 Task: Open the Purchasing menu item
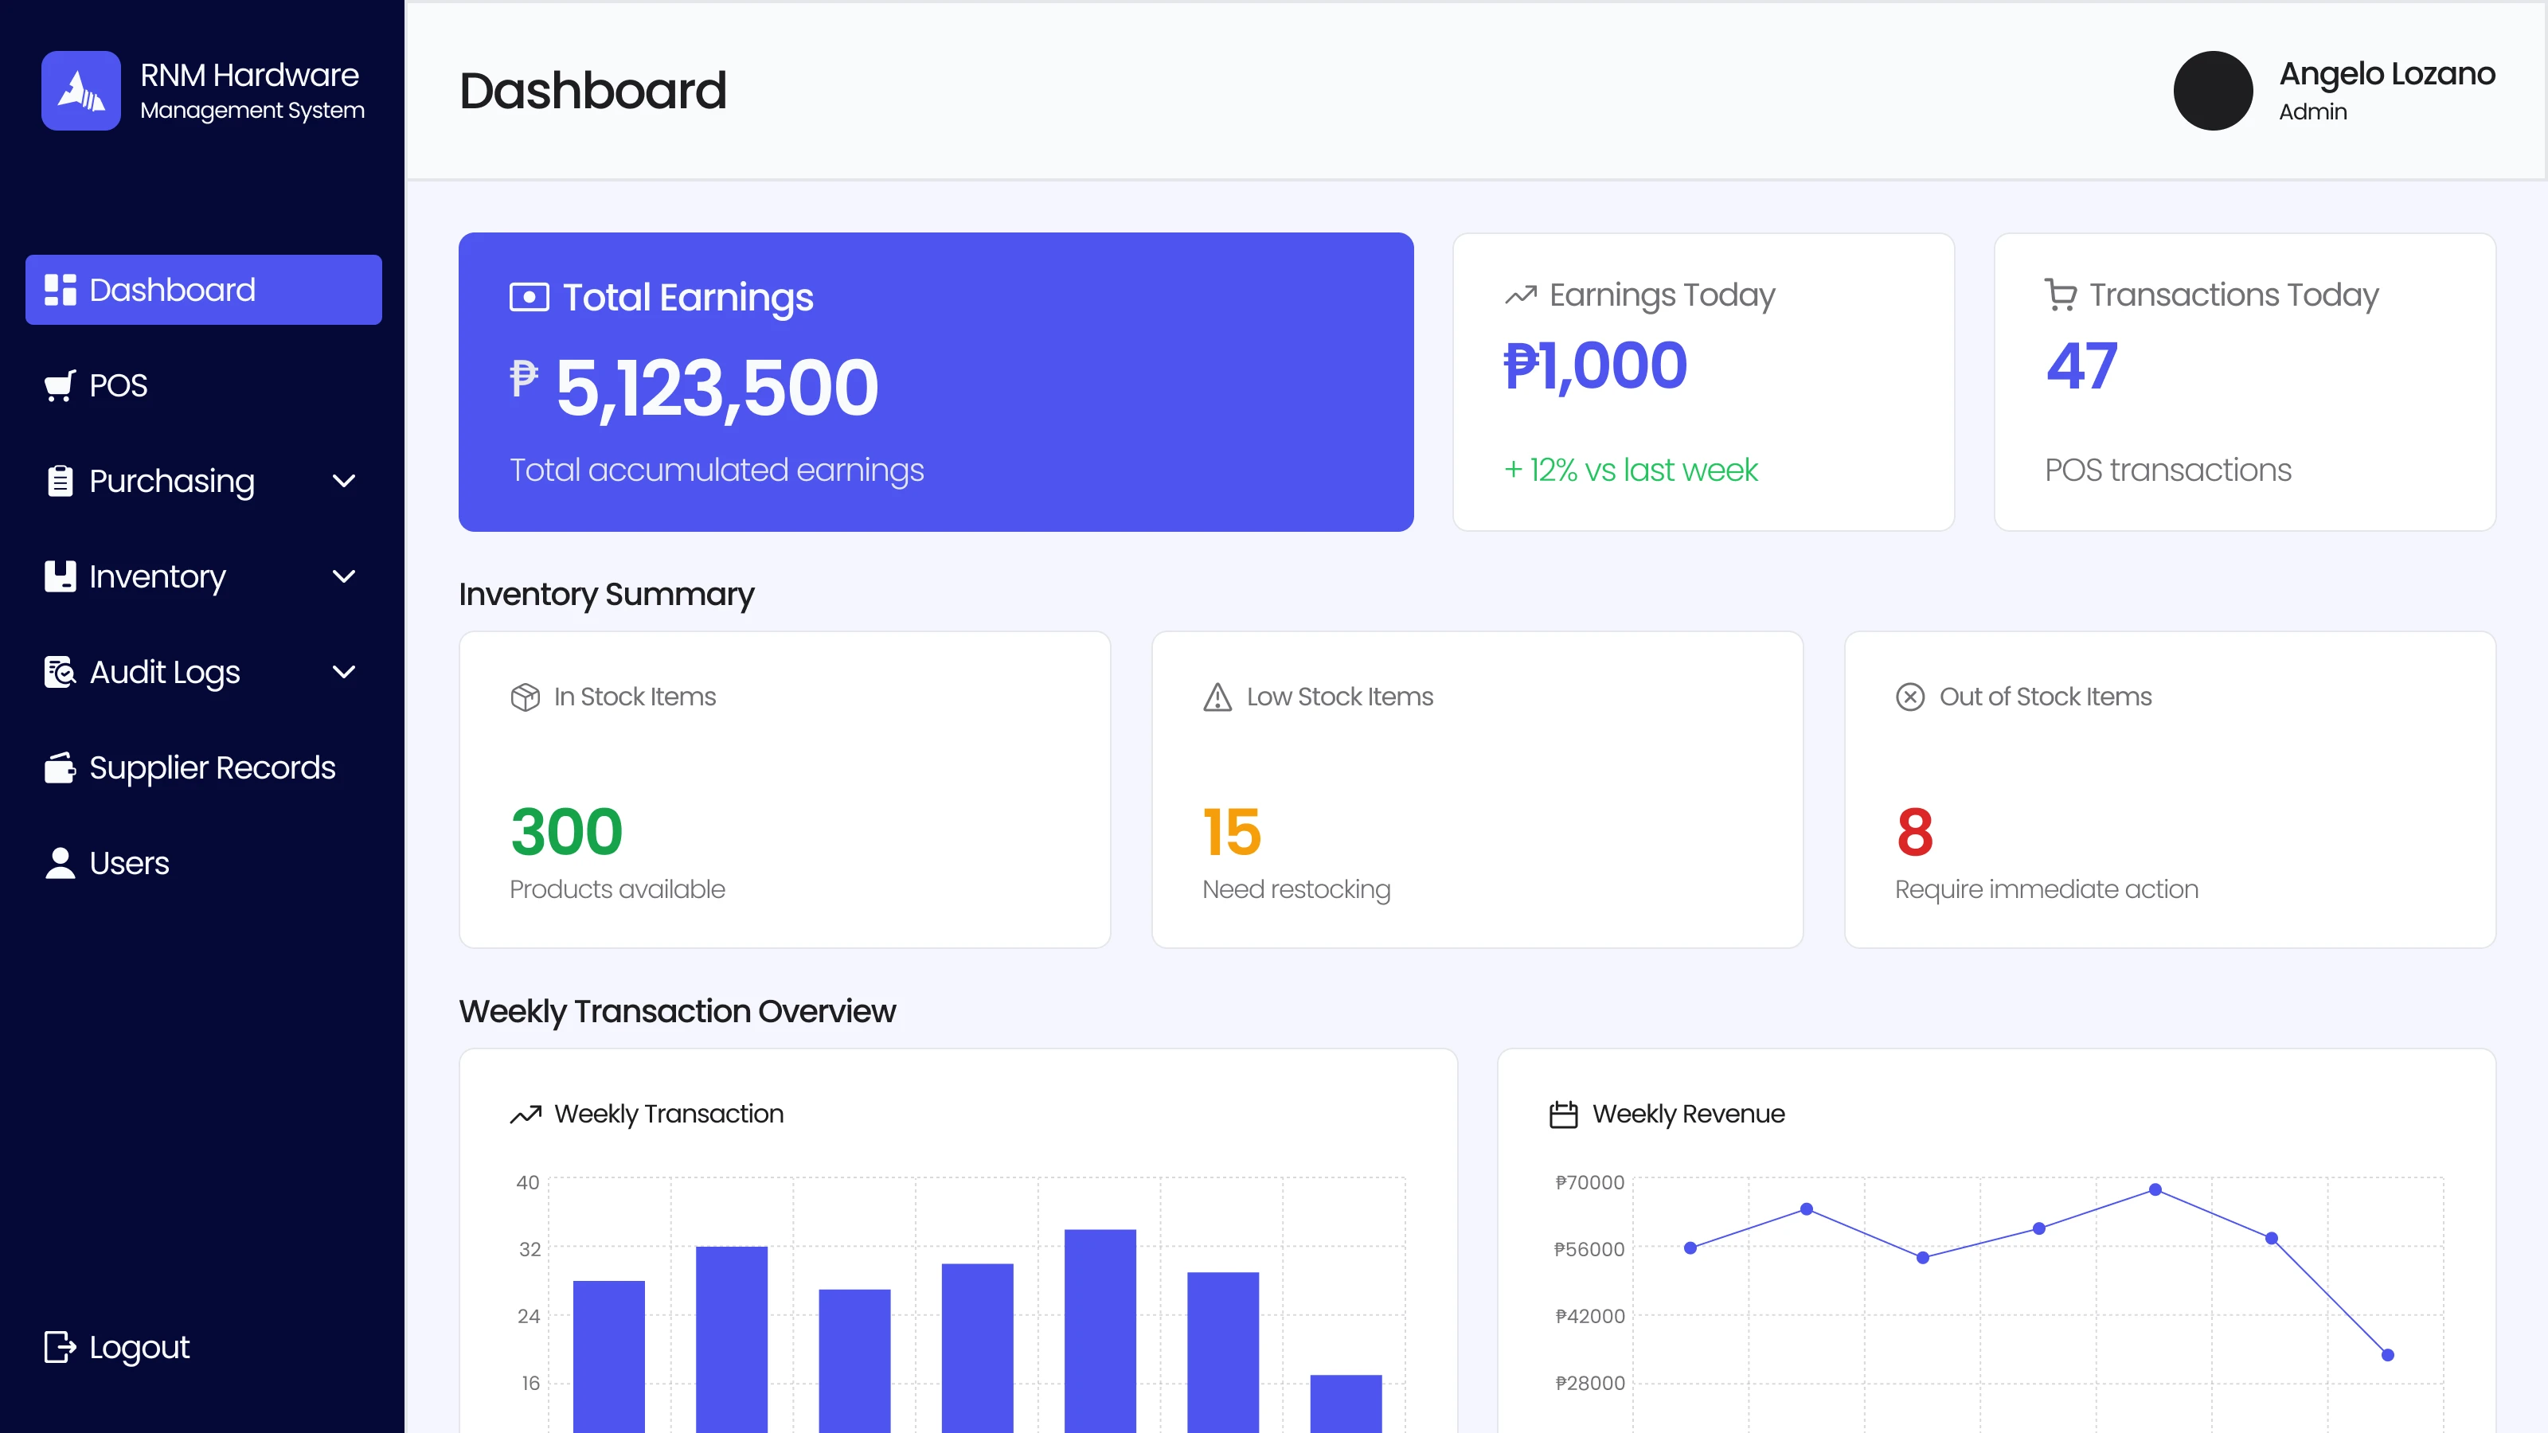point(204,481)
